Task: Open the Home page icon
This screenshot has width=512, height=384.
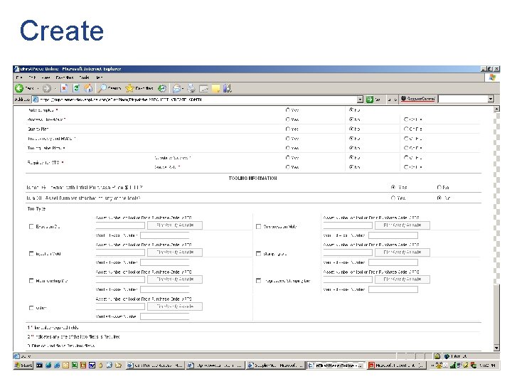Action: [88, 88]
